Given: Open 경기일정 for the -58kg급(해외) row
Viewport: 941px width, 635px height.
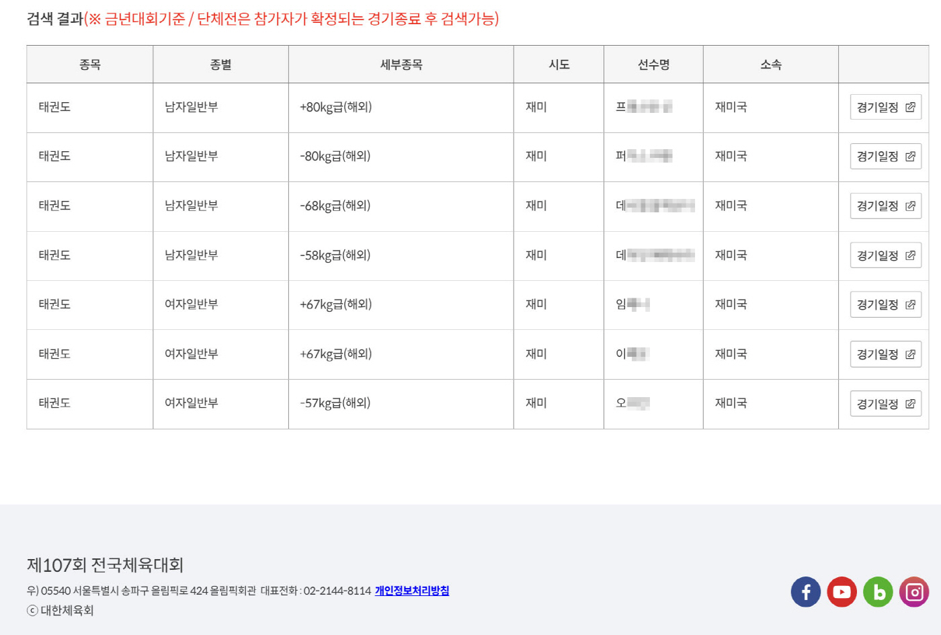Looking at the screenshot, I should coord(885,255).
